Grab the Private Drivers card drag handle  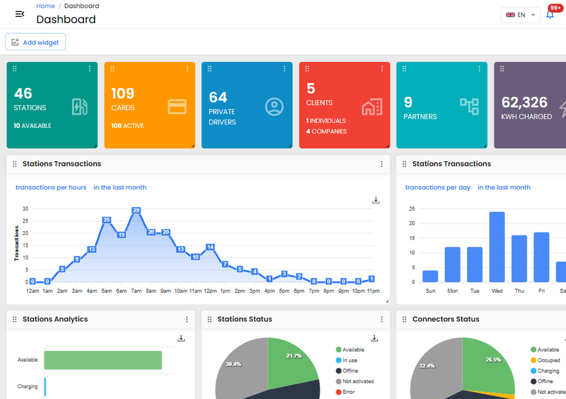point(210,68)
